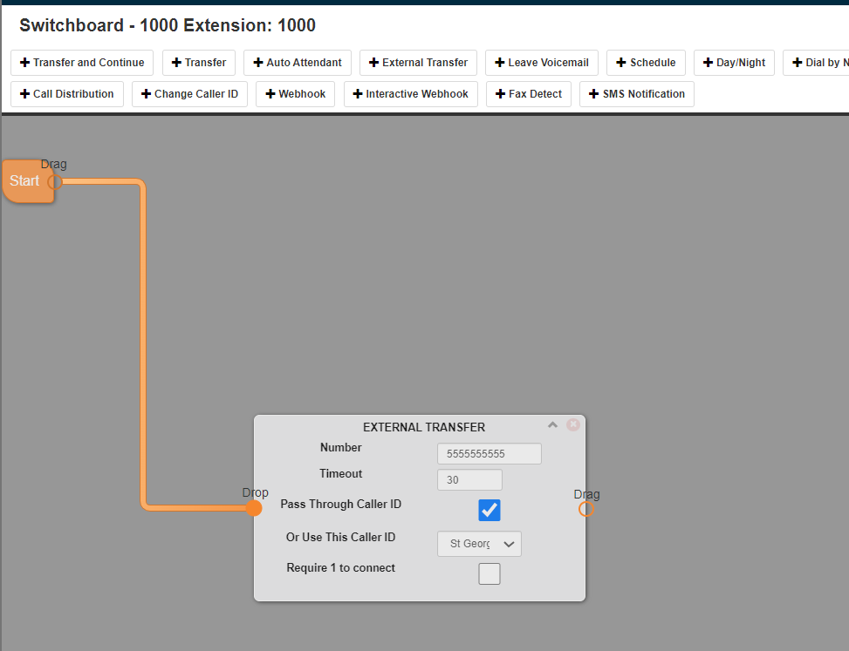Add a Day/Night node
The width and height of the screenshot is (849, 651).
(x=734, y=63)
